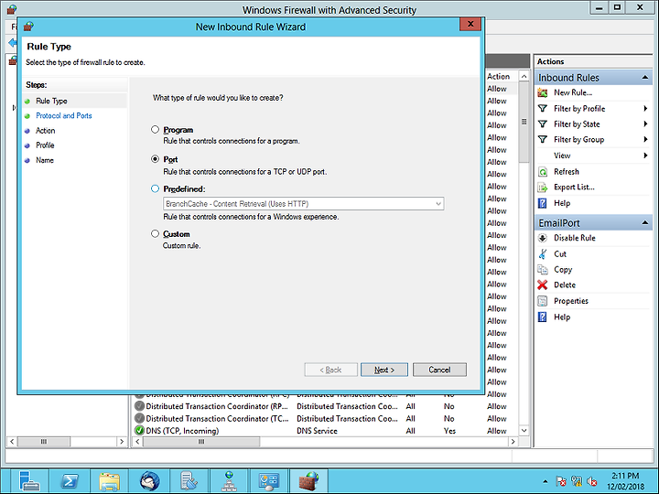659x494 pixels.
Task: Collapse the EmailPort actions section
Action: coord(644,222)
